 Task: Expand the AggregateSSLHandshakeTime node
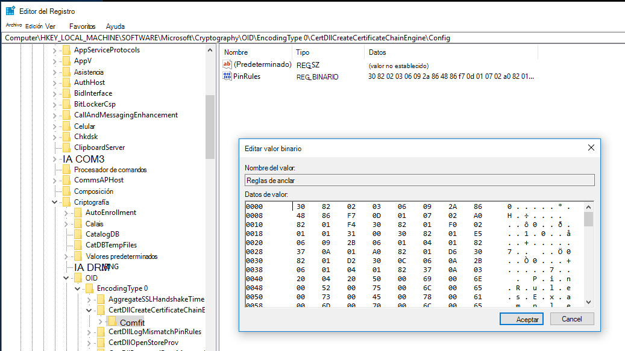click(89, 300)
